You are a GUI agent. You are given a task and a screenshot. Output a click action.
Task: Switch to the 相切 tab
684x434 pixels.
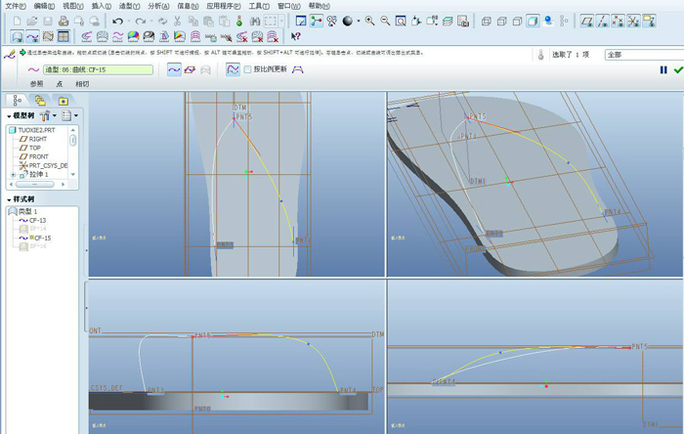[x=82, y=85]
